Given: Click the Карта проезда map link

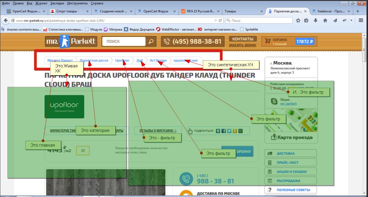Looking at the screenshot, I should coord(291,137).
